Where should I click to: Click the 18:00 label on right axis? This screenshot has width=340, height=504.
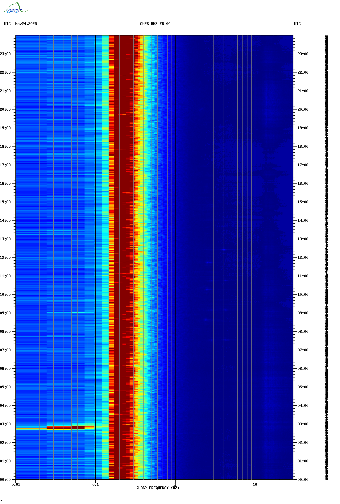[x=302, y=147]
